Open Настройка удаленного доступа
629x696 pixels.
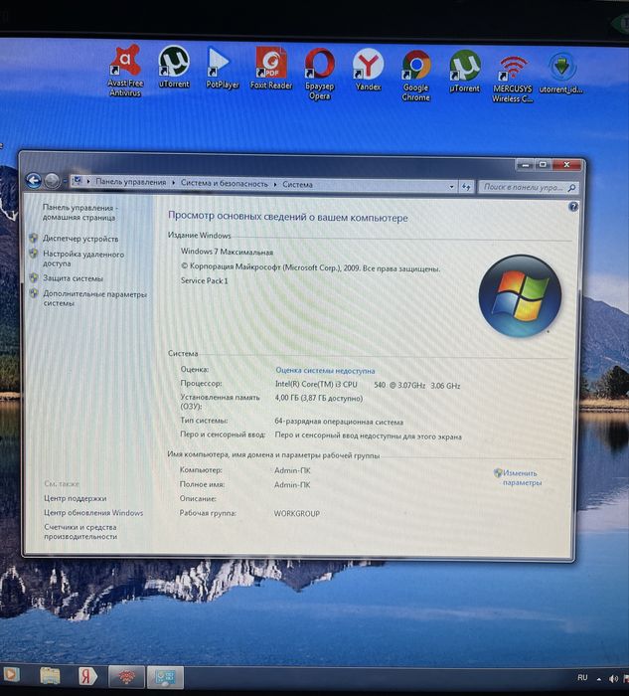83,259
